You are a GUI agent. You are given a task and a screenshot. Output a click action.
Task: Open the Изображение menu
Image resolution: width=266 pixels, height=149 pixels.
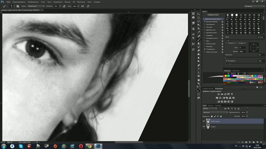[33, 2]
